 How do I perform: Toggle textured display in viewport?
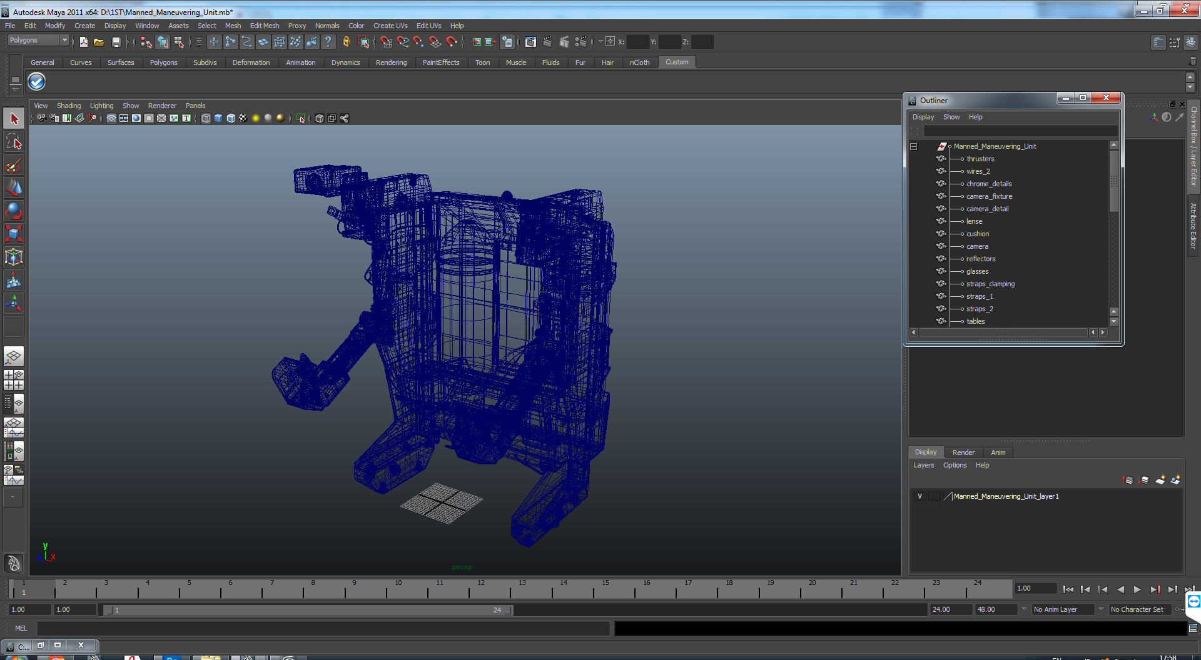tap(243, 118)
